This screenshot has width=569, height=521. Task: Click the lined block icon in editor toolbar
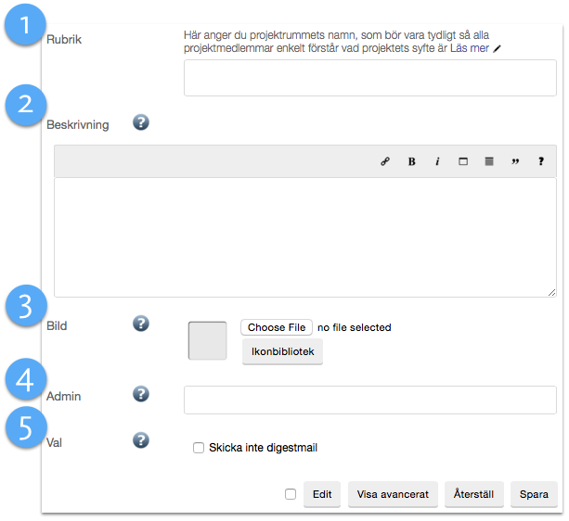tap(489, 161)
